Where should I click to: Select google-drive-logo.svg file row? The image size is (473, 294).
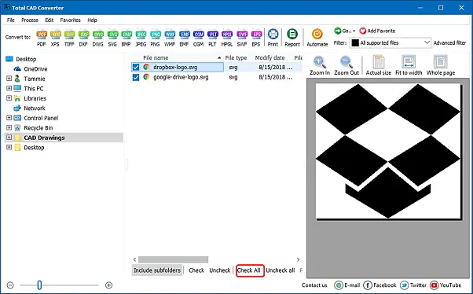coord(217,77)
